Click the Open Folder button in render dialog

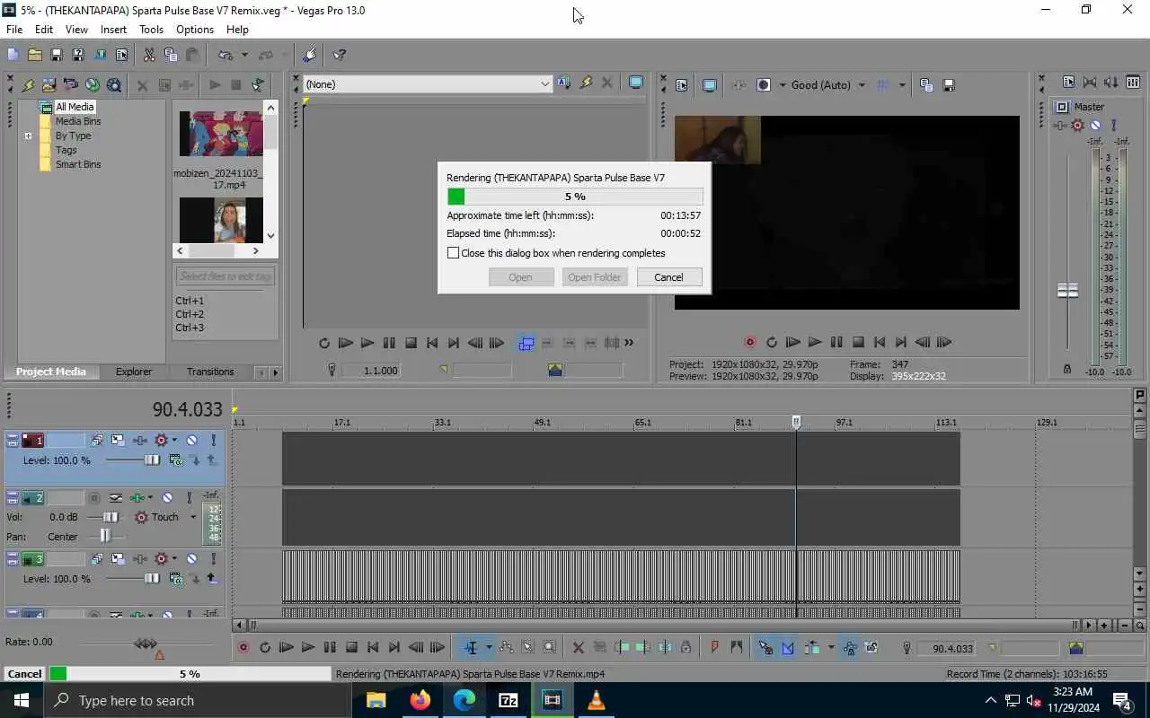pos(594,277)
